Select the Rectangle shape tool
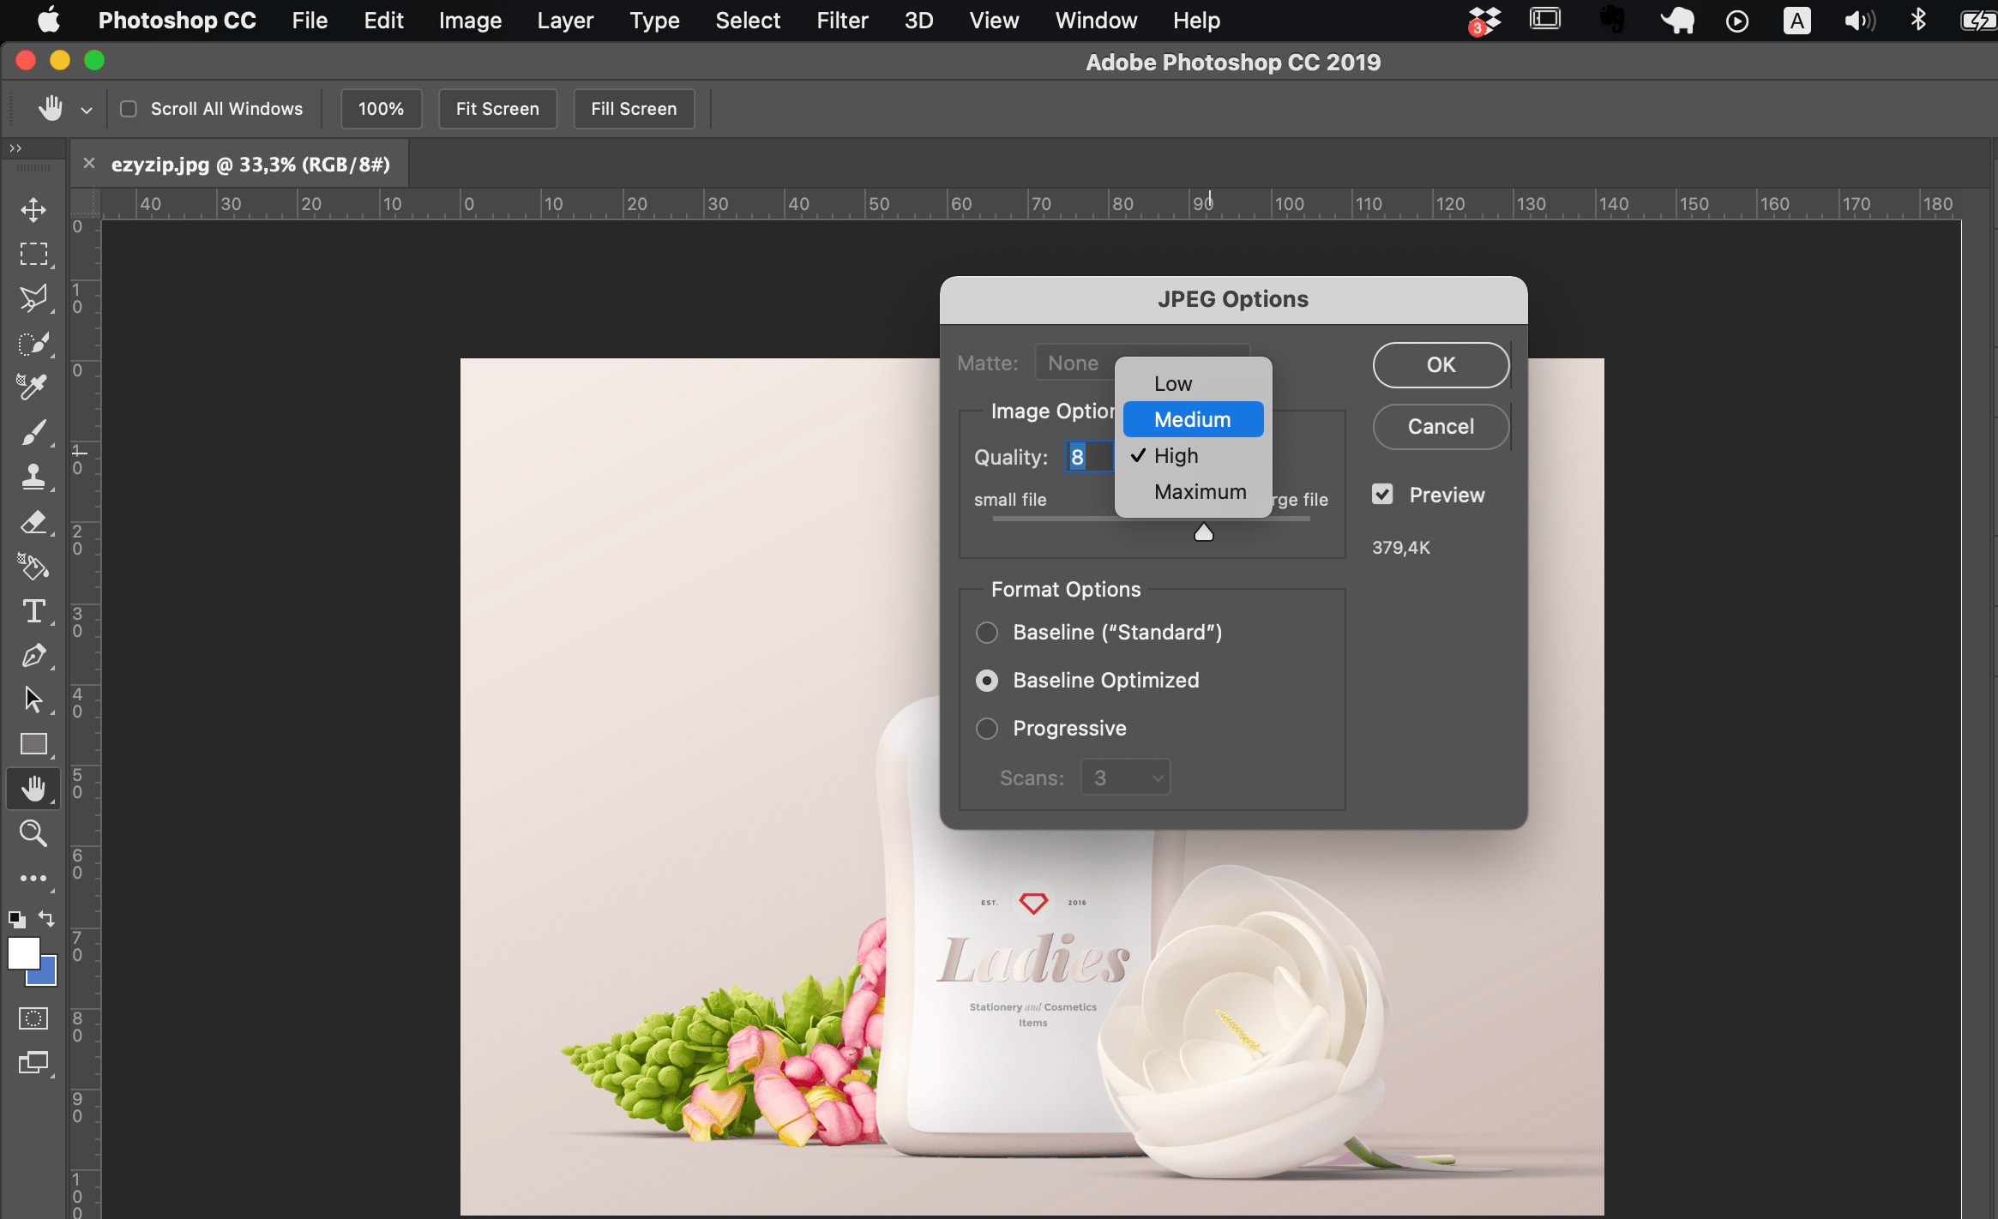The height and width of the screenshot is (1219, 1998). point(33,744)
